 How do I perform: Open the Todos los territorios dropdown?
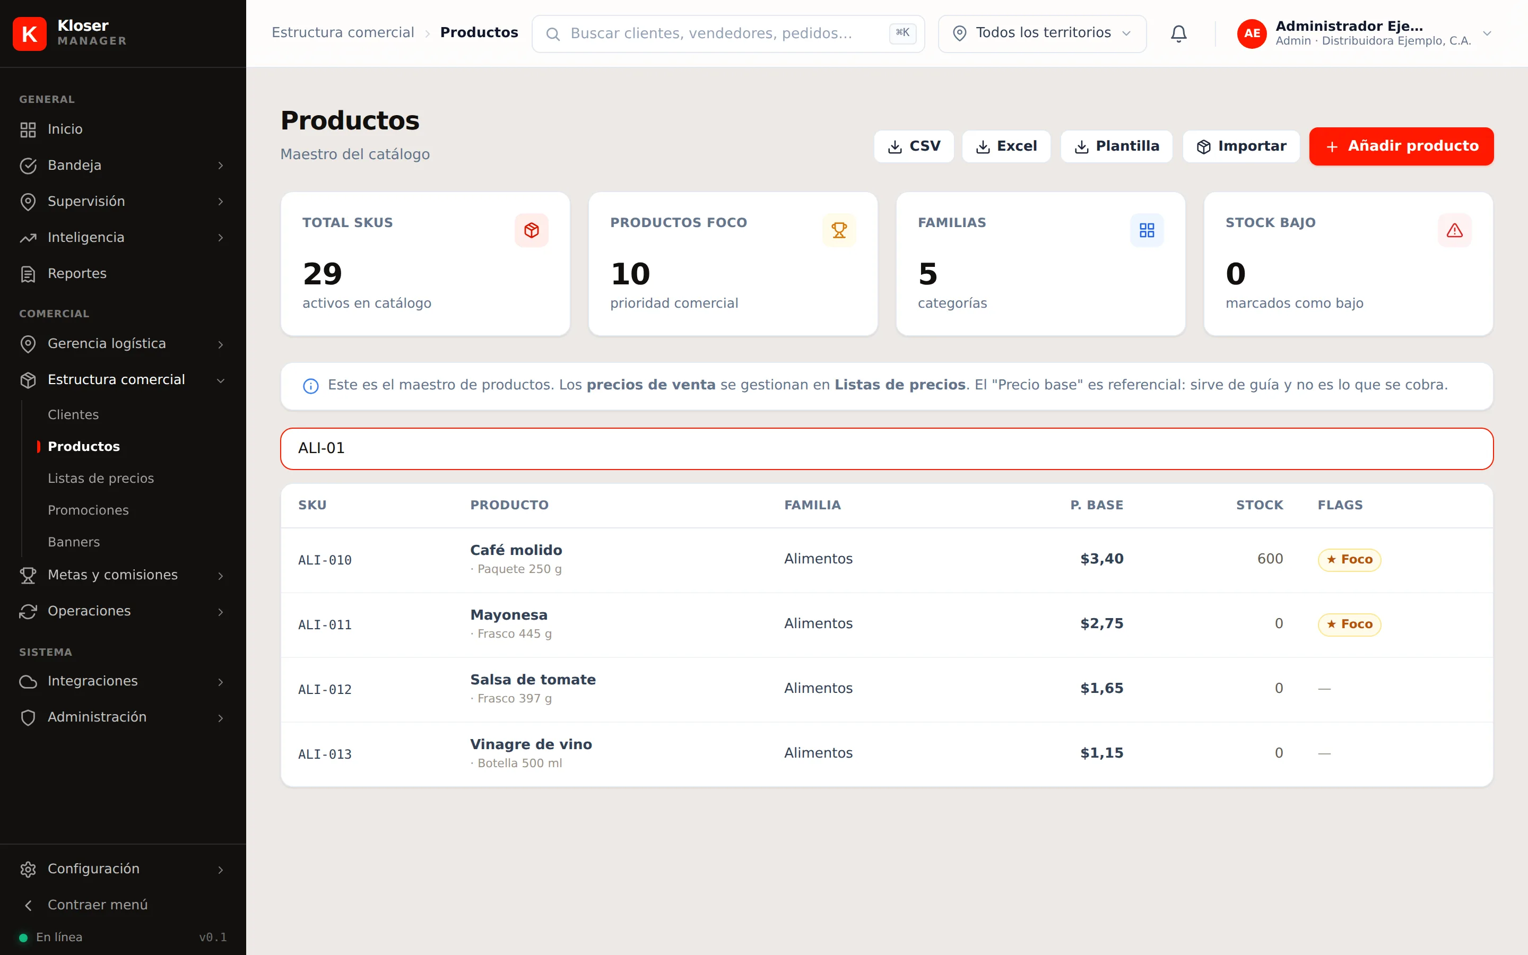(x=1042, y=33)
